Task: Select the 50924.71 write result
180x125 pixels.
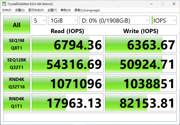Action: pyautogui.click(x=141, y=64)
